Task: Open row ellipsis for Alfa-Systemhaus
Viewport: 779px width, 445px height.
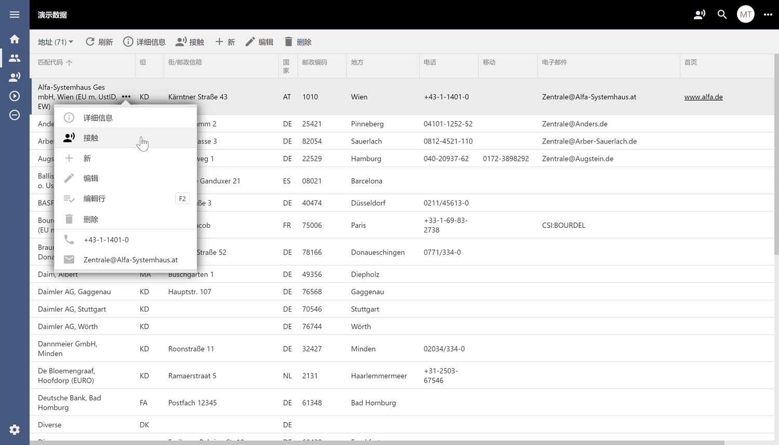Action: coord(126,97)
